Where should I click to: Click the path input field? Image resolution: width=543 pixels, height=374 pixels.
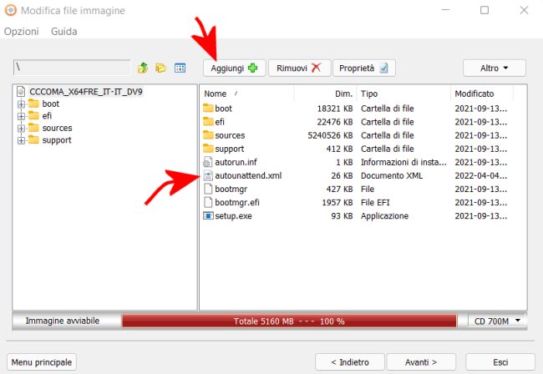pos(72,68)
